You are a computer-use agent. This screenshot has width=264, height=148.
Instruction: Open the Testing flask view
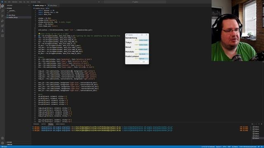(x=2, y=31)
